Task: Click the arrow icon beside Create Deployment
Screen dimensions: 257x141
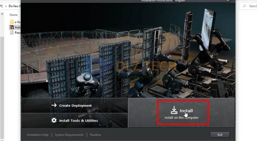Action: (54, 106)
